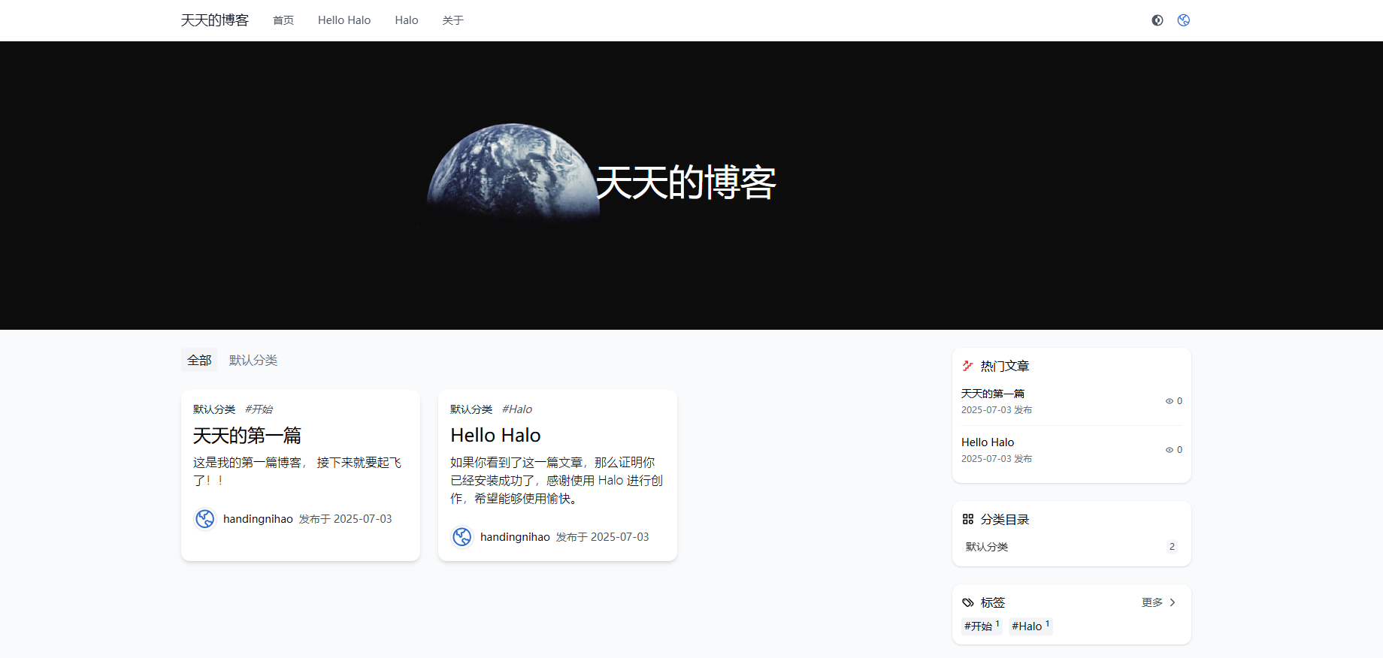
Task: Click handingnihao avatar on 天天的第一篇 card
Action: [205, 519]
